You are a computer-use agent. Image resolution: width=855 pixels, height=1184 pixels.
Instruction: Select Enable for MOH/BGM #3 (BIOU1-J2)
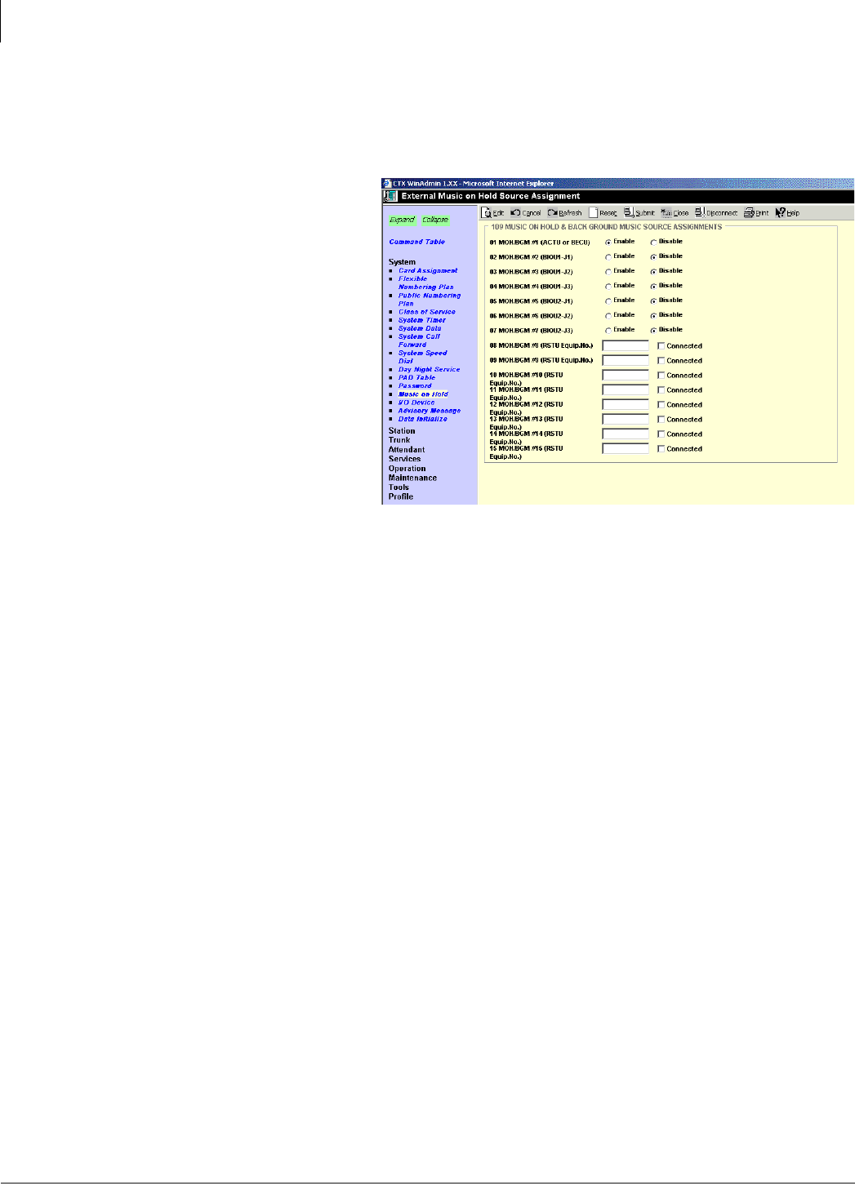pyautogui.click(x=608, y=271)
